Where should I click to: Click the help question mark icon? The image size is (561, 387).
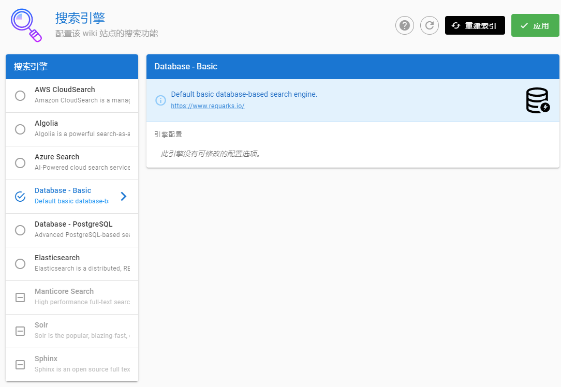click(x=404, y=25)
